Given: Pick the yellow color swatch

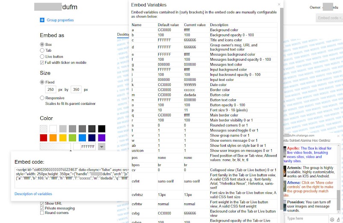Looking at the screenshot, I should (63, 138).
